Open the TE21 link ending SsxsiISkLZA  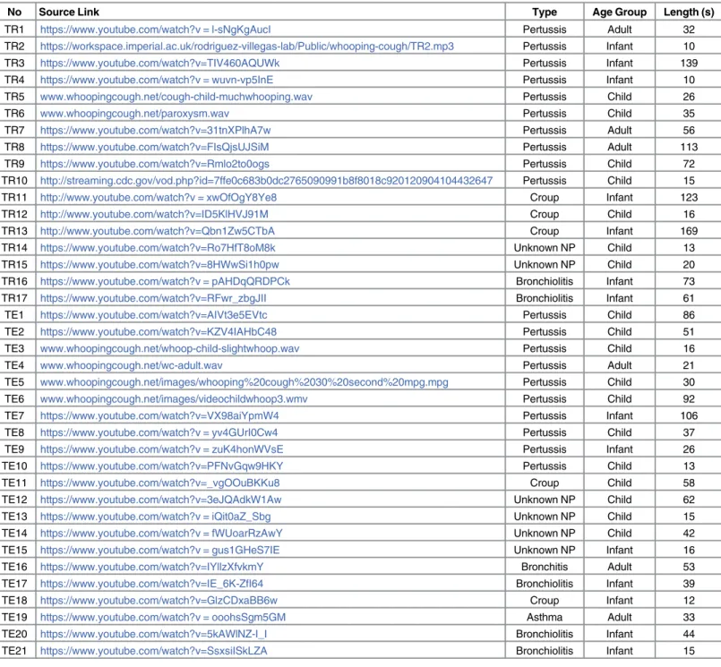coord(153,651)
